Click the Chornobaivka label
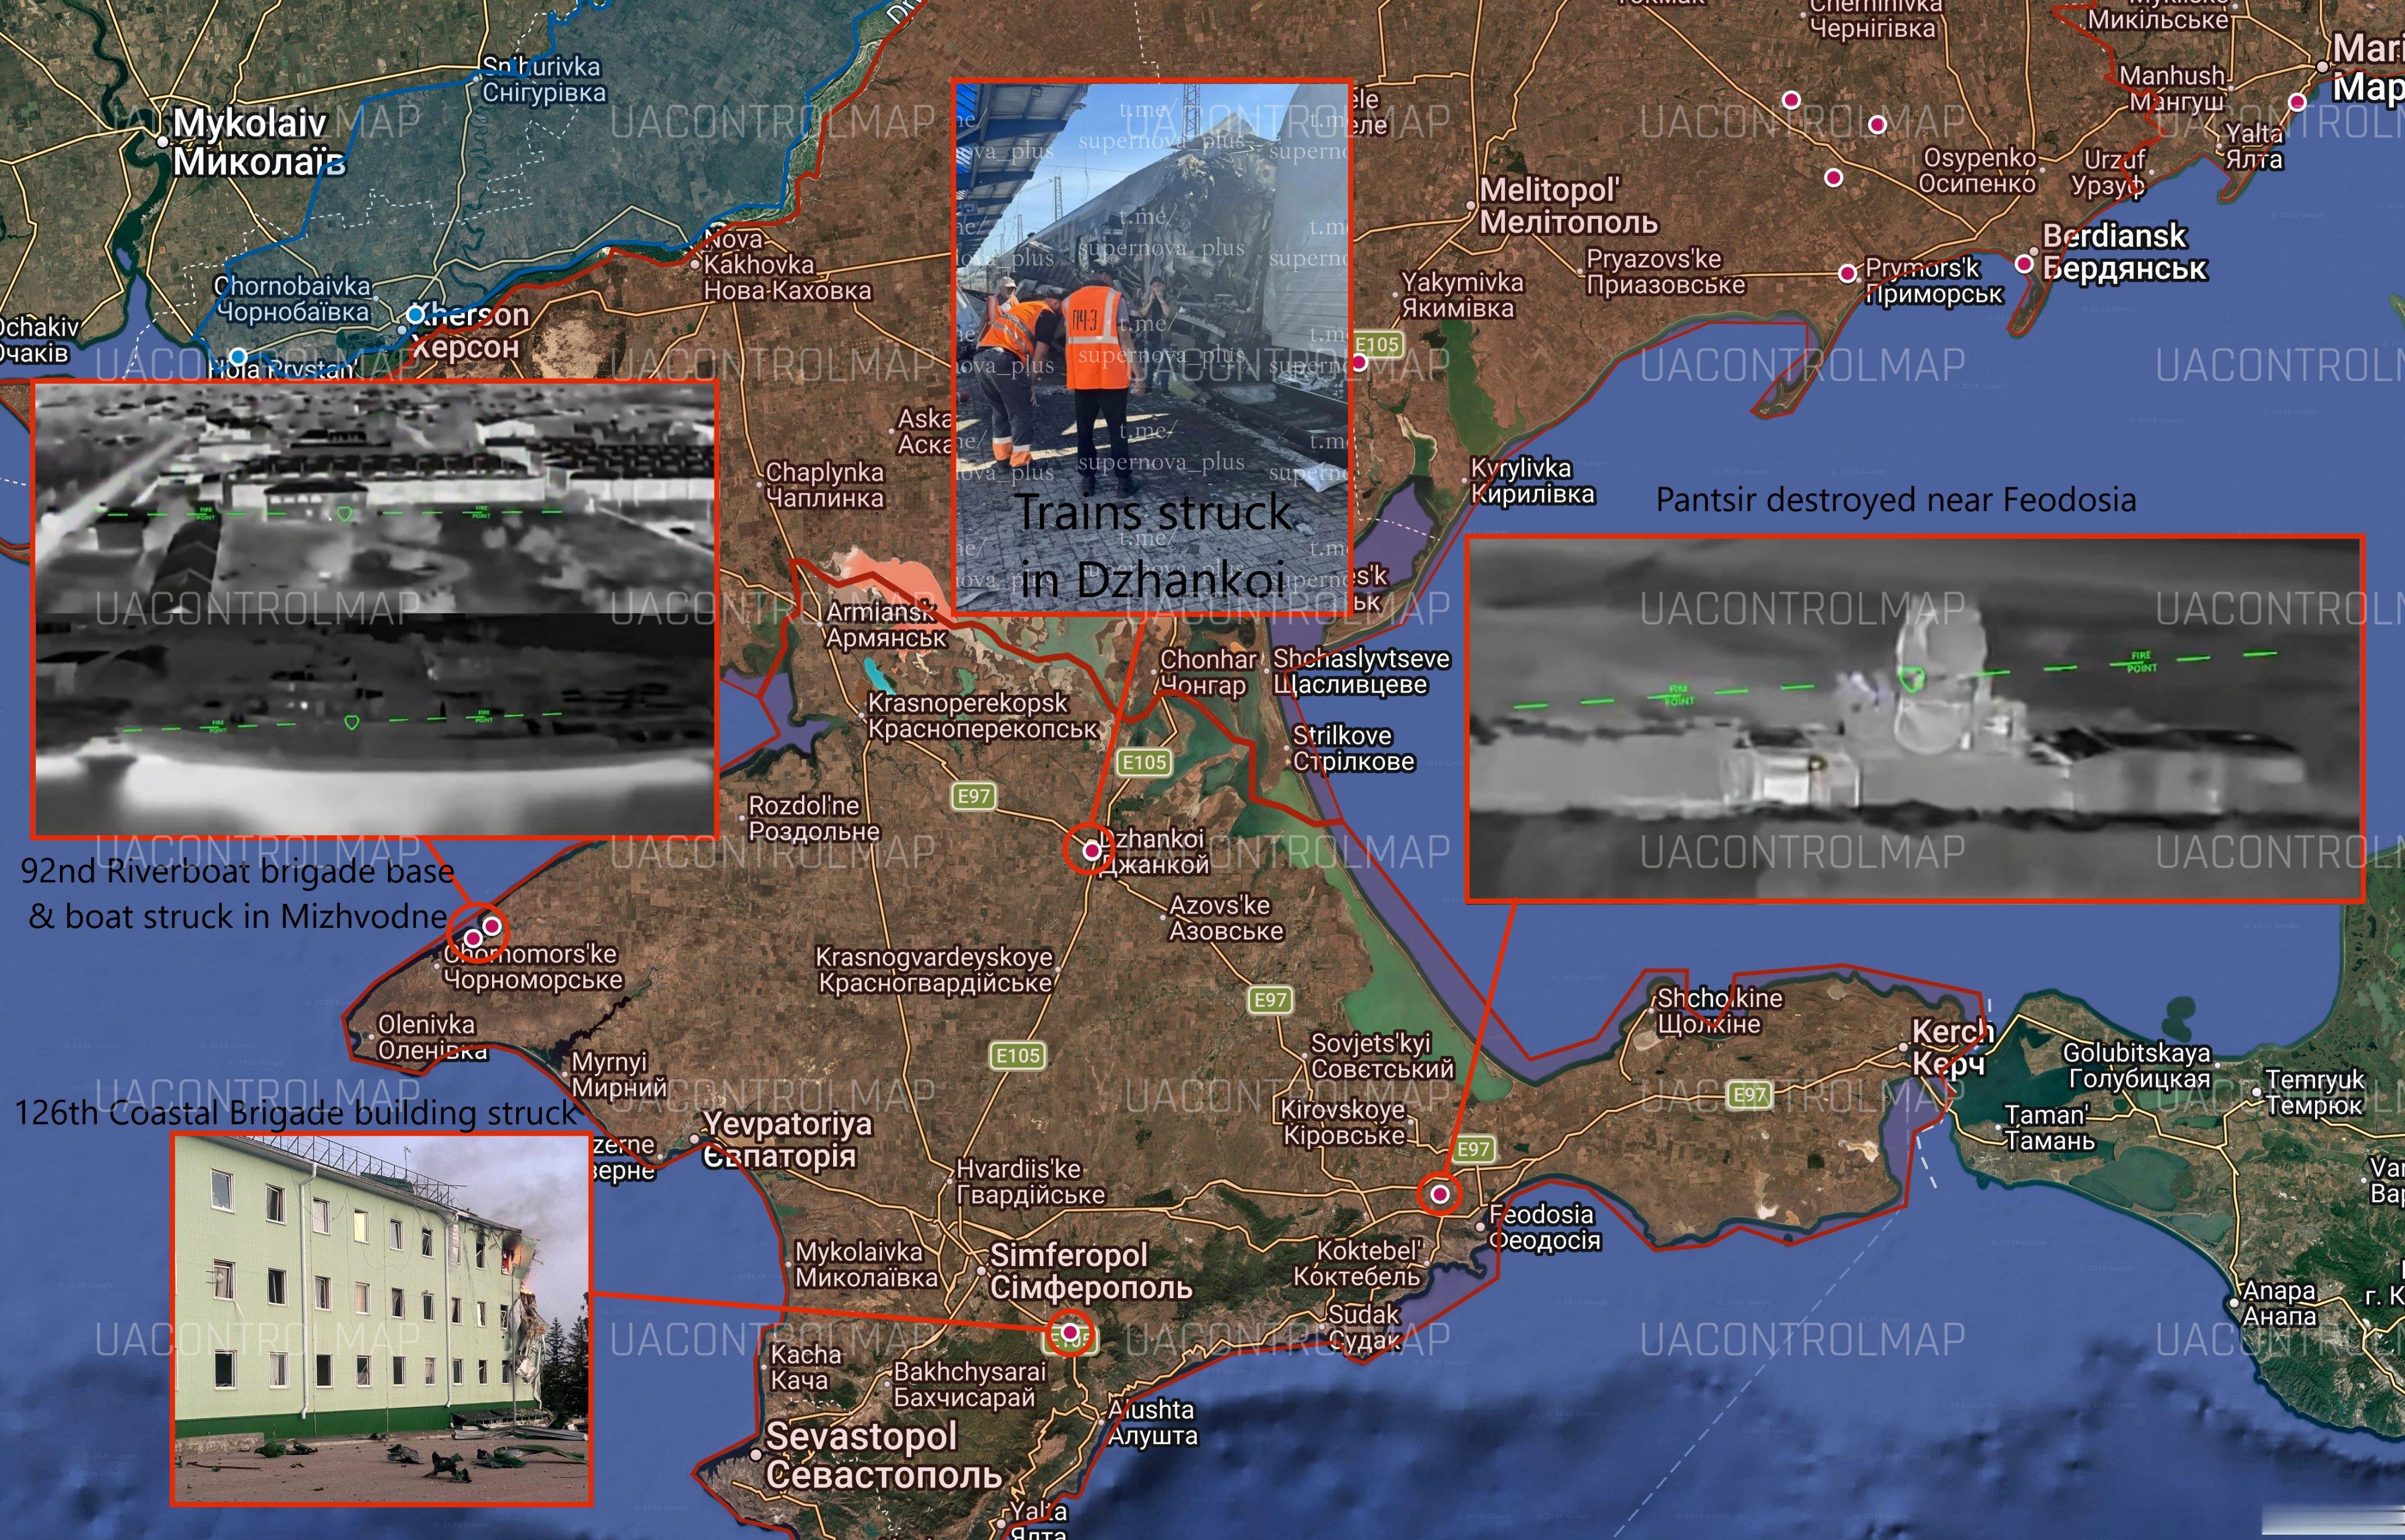The width and height of the screenshot is (2405, 1540). (293, 299)
